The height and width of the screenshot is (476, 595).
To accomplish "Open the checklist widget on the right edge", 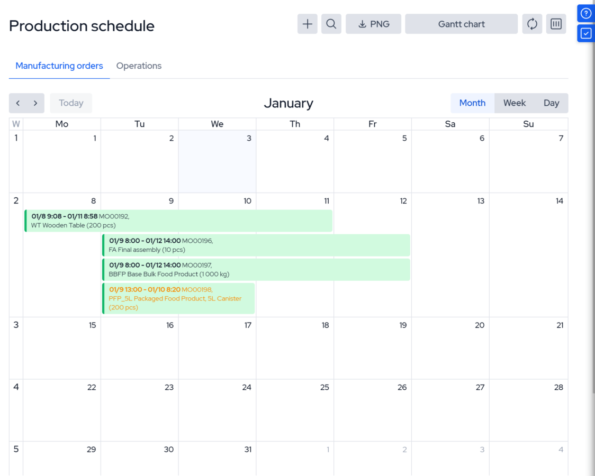I will 585,33.
